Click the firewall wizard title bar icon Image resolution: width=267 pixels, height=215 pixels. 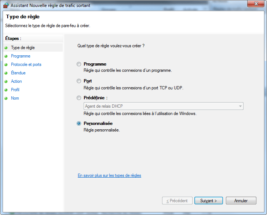6,5
